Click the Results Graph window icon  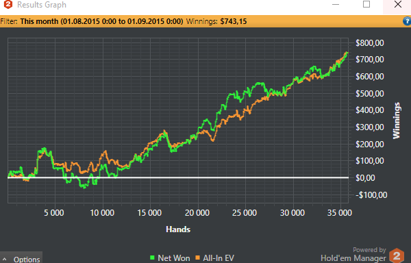pos(8,5)
